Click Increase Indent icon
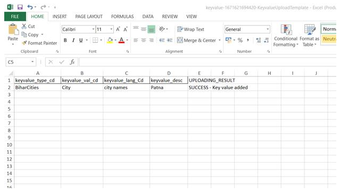The height and width of the screenshot is (194, 340). click(170, 40)
